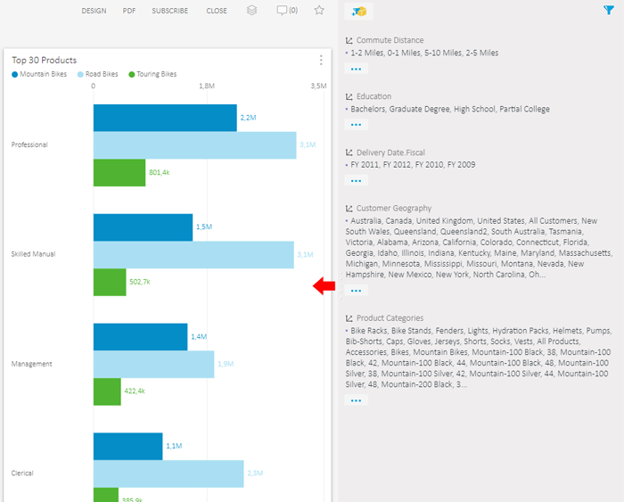624x502 pixels.
Task: Select Management Touring Bikes 422,4k bar
Action: click(107, 391)
